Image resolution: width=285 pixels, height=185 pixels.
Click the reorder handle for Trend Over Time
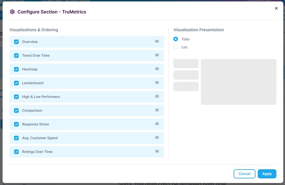tap(157, 55)
